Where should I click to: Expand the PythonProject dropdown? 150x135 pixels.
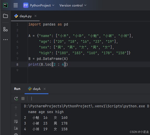[39, 5]
